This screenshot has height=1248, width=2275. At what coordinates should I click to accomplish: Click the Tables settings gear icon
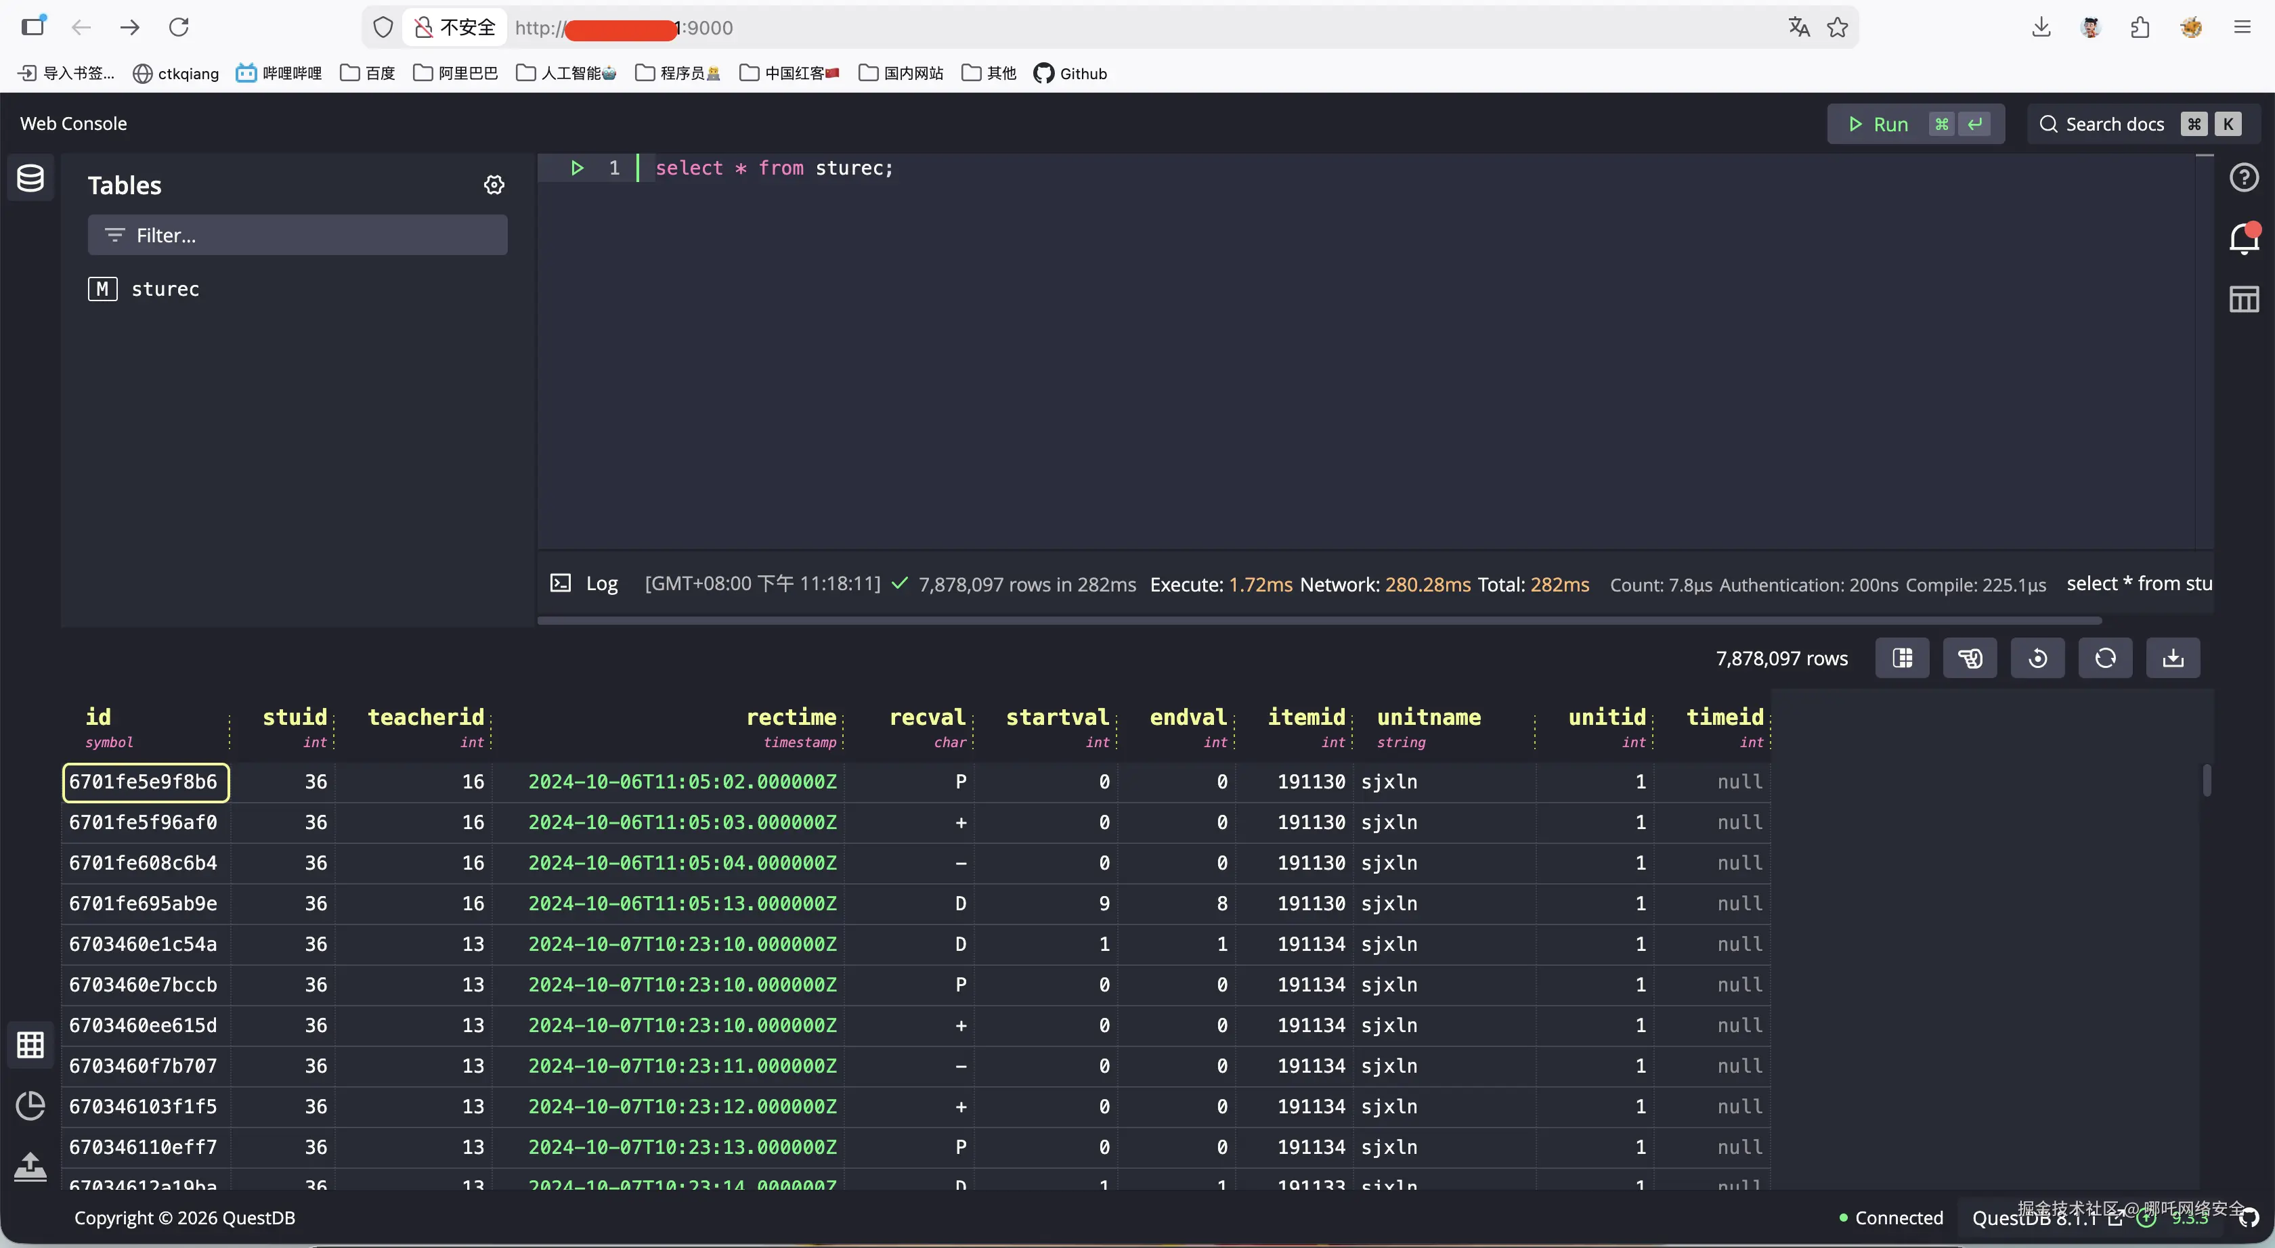coord(494,185)
